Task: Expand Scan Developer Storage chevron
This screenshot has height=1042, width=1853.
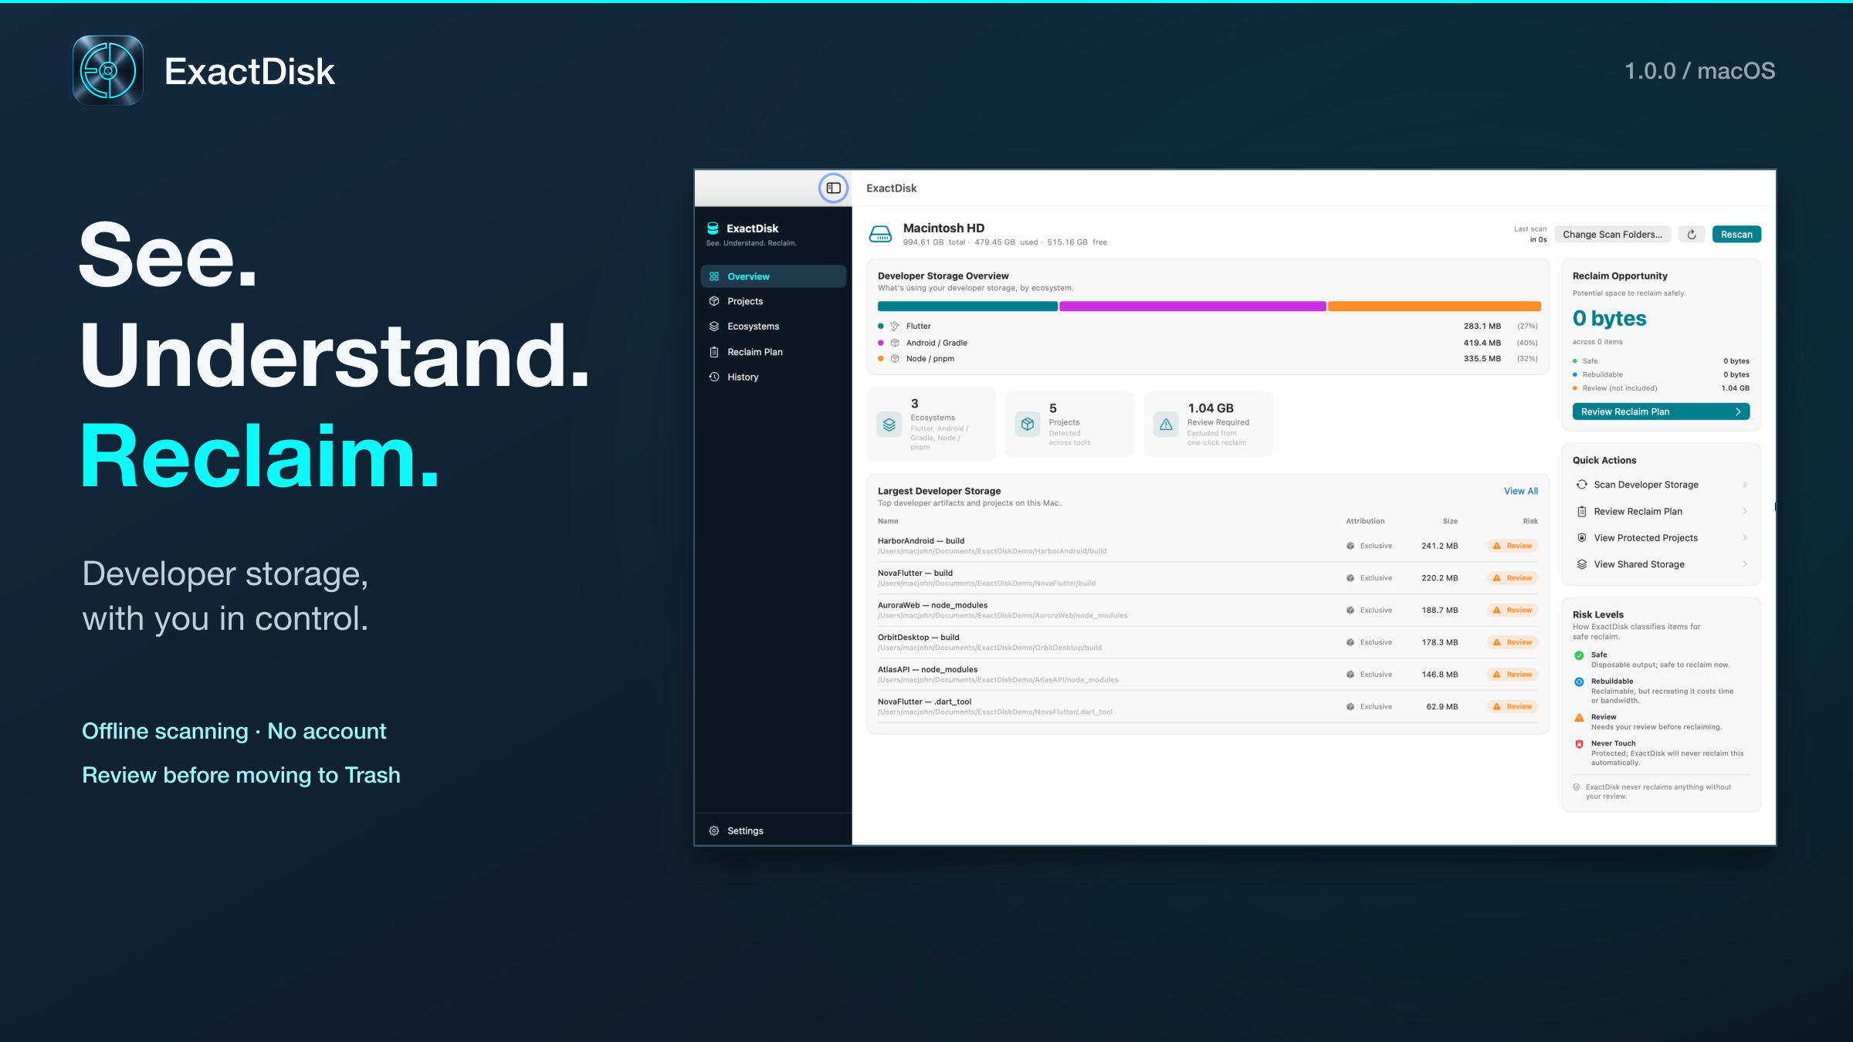Action: (x=1744, y=485)
